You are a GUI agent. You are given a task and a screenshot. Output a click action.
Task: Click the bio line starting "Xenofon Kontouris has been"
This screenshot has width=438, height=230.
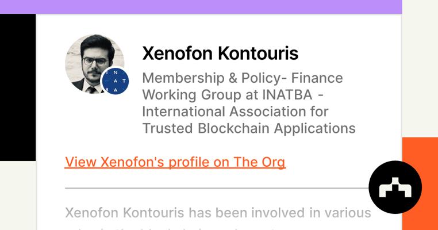click(x=218, y=213)
